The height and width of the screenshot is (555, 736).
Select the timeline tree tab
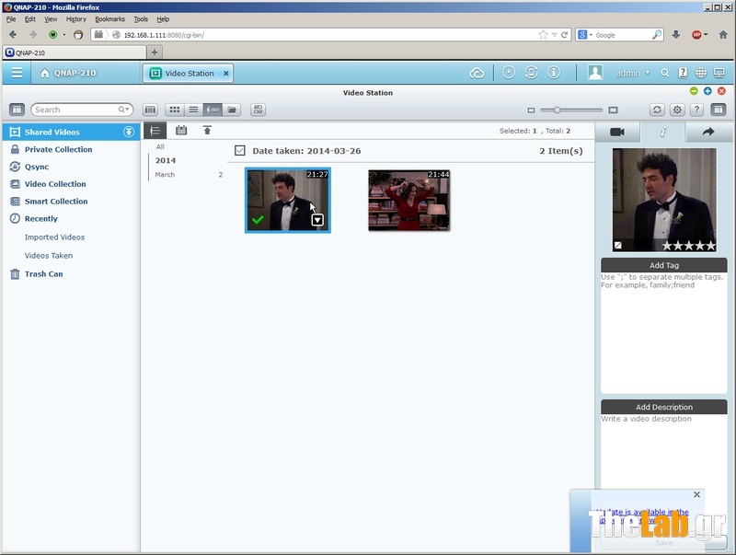tap(155, 131)
